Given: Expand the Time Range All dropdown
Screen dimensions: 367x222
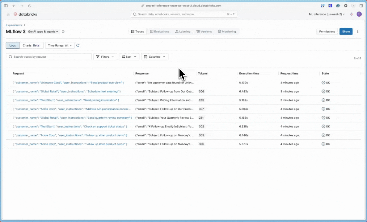Looking at the screenshot, I should [59, 45].
